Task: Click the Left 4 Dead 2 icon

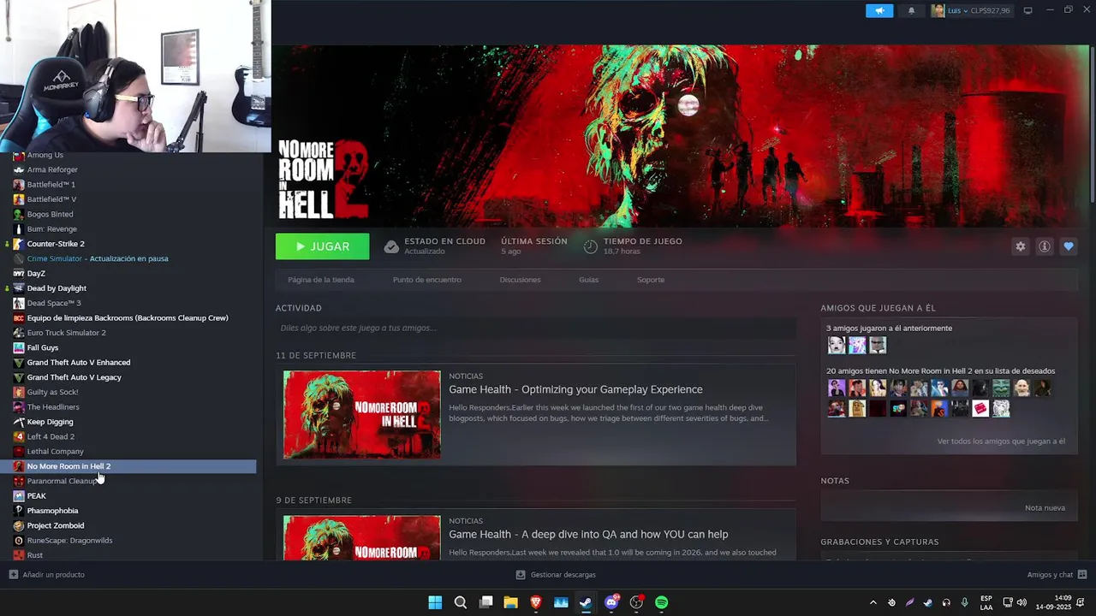Action: coord(19,436)
